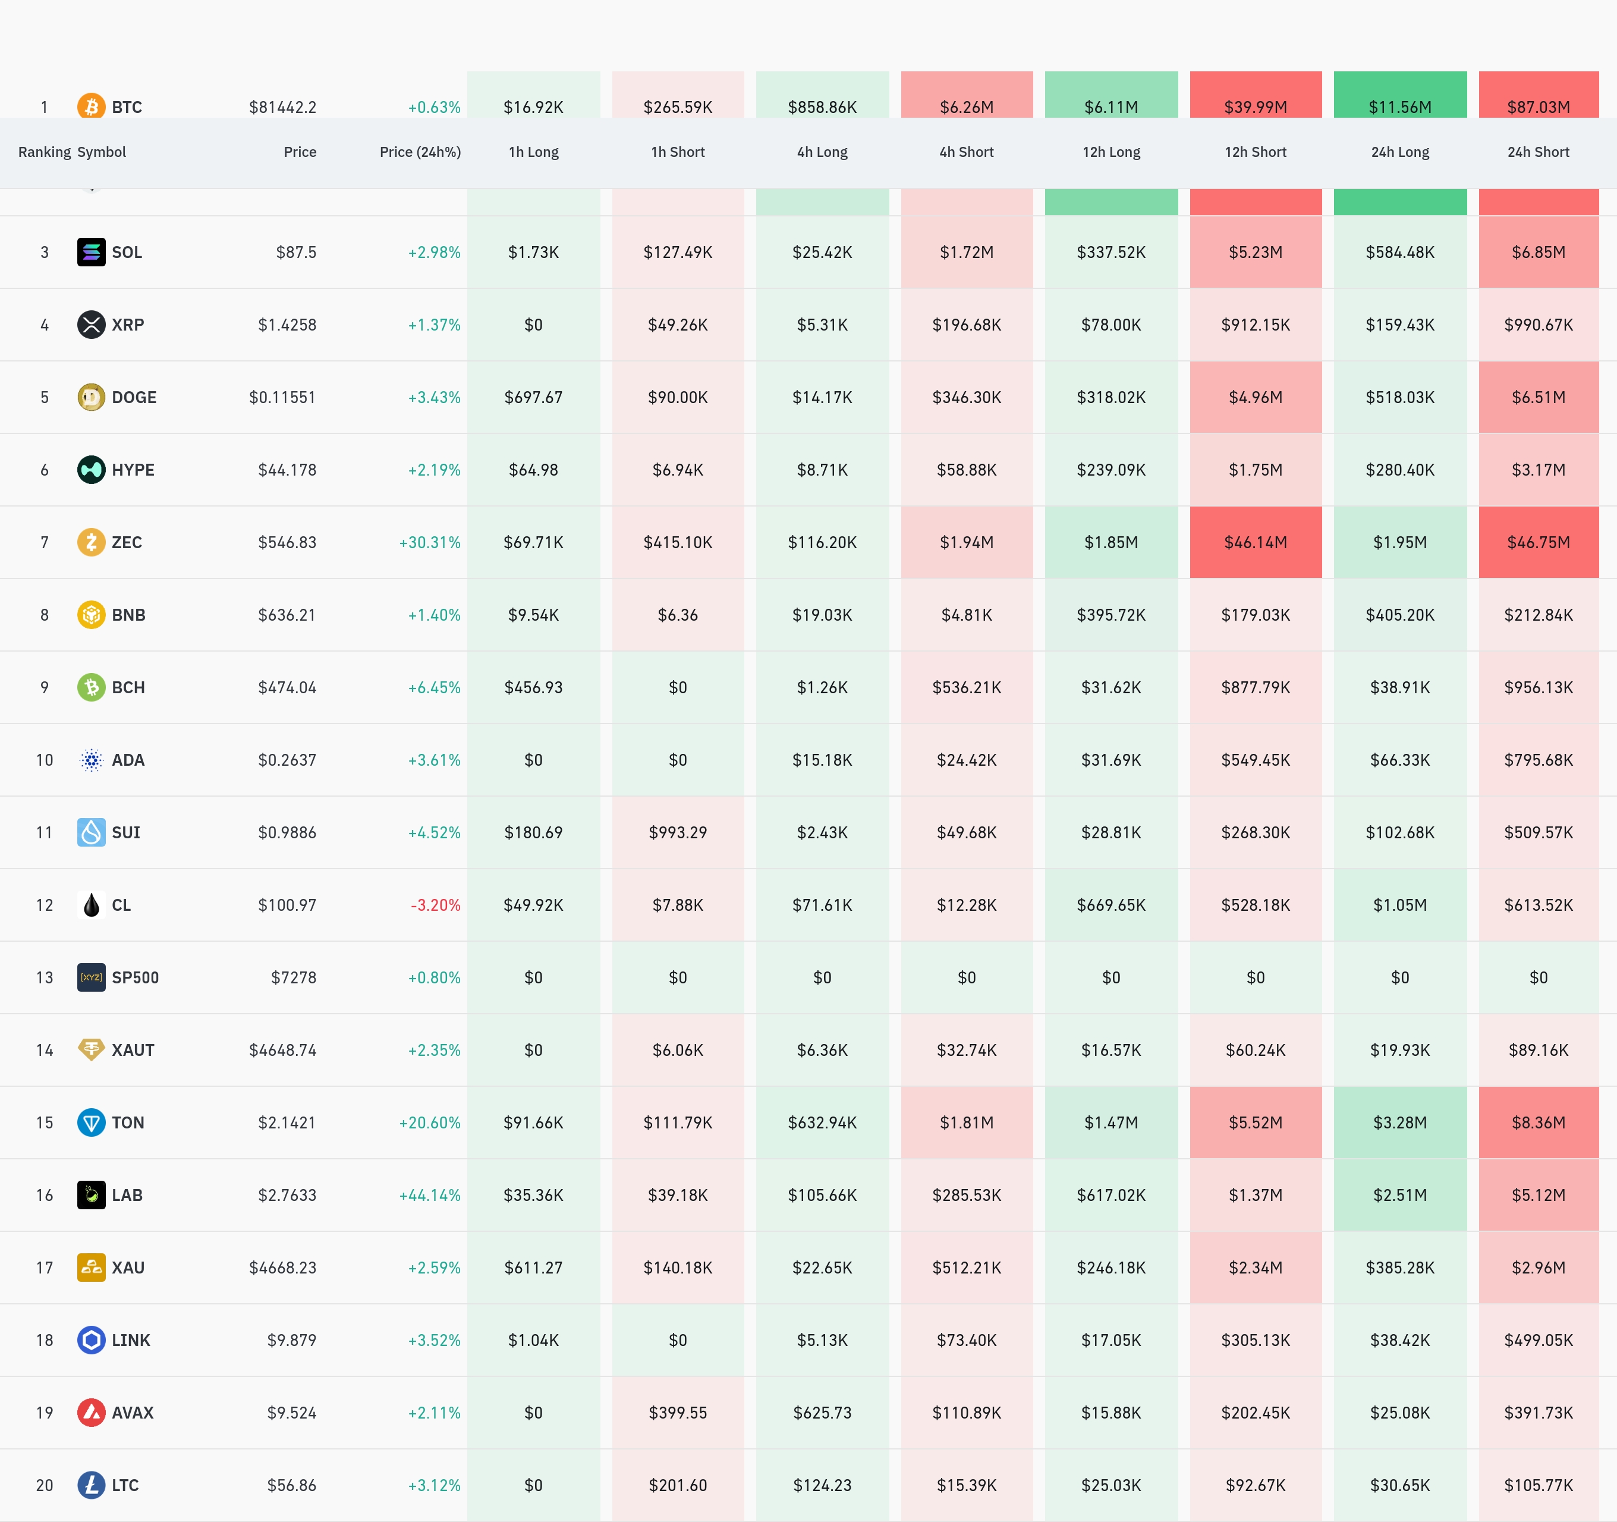Click the ZEC coin icon
The height and width of the screenshot is (1522, 1617).
[x=91, y=542]
